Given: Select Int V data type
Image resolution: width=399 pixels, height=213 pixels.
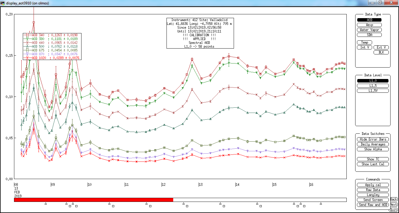Looking at the screenshot, I should 365,47.
